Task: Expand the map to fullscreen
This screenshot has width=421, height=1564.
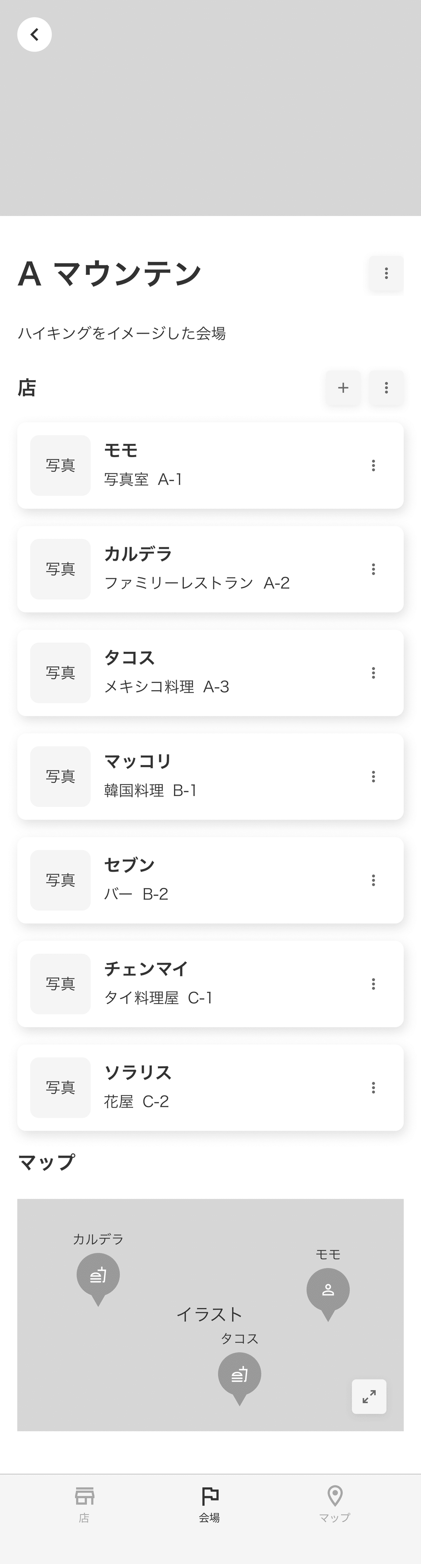Action: [x=369, y=1397]
